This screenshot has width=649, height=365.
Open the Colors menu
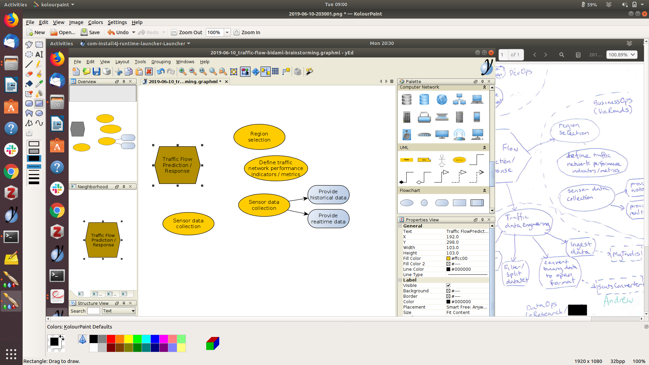click(95, 22)
